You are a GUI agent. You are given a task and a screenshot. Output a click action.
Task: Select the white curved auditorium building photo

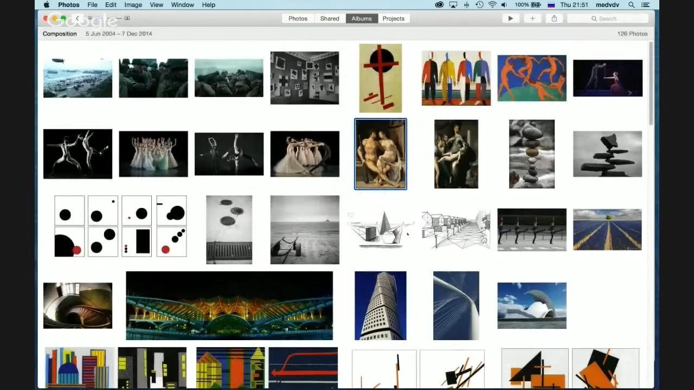532,305
